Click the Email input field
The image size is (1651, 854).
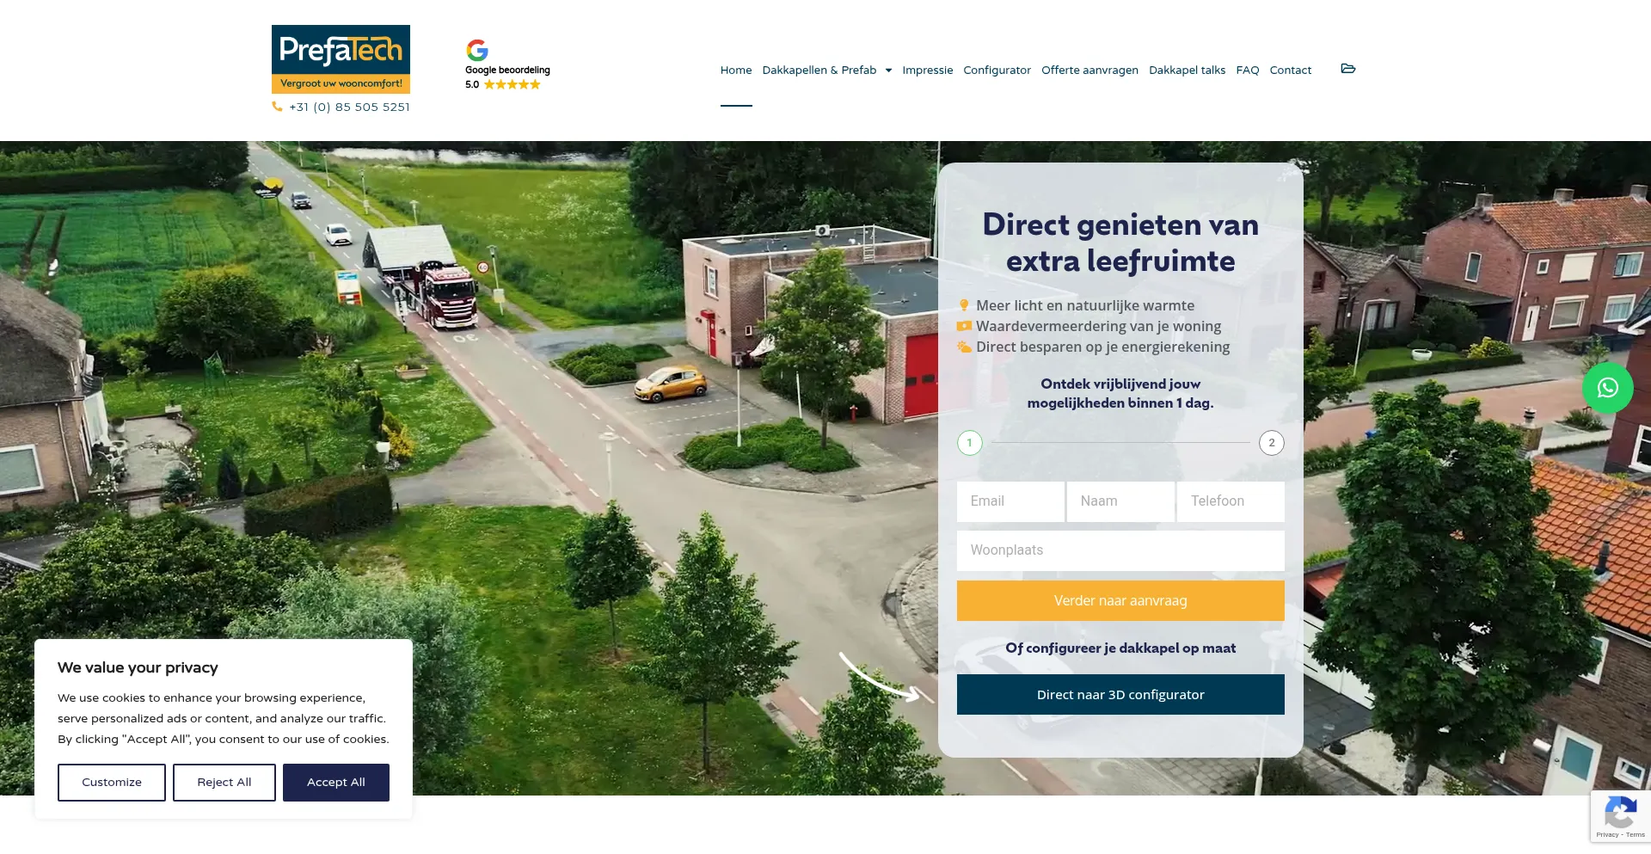tap(1010, 501)
